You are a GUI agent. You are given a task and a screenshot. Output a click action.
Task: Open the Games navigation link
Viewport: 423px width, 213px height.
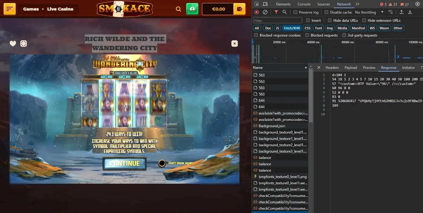(31, 9)
